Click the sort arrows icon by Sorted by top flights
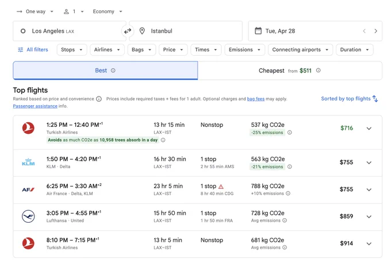The width and height of the screenshot is (391, 263). click(375, 99)
